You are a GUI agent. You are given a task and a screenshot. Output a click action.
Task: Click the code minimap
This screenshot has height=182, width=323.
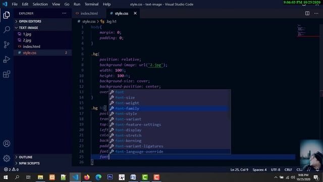point(308,31)
